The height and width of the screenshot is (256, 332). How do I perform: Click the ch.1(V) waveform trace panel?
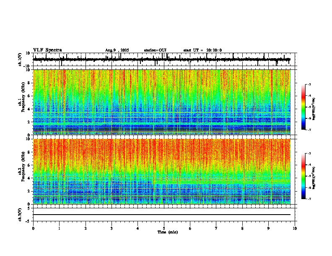coord(164,59)
